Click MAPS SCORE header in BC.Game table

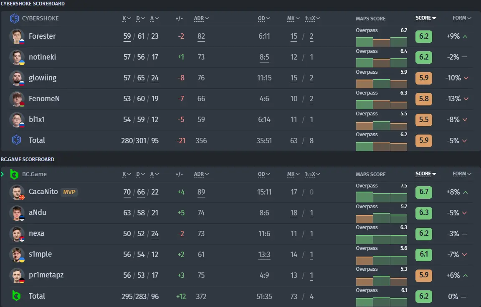point(371,174)
